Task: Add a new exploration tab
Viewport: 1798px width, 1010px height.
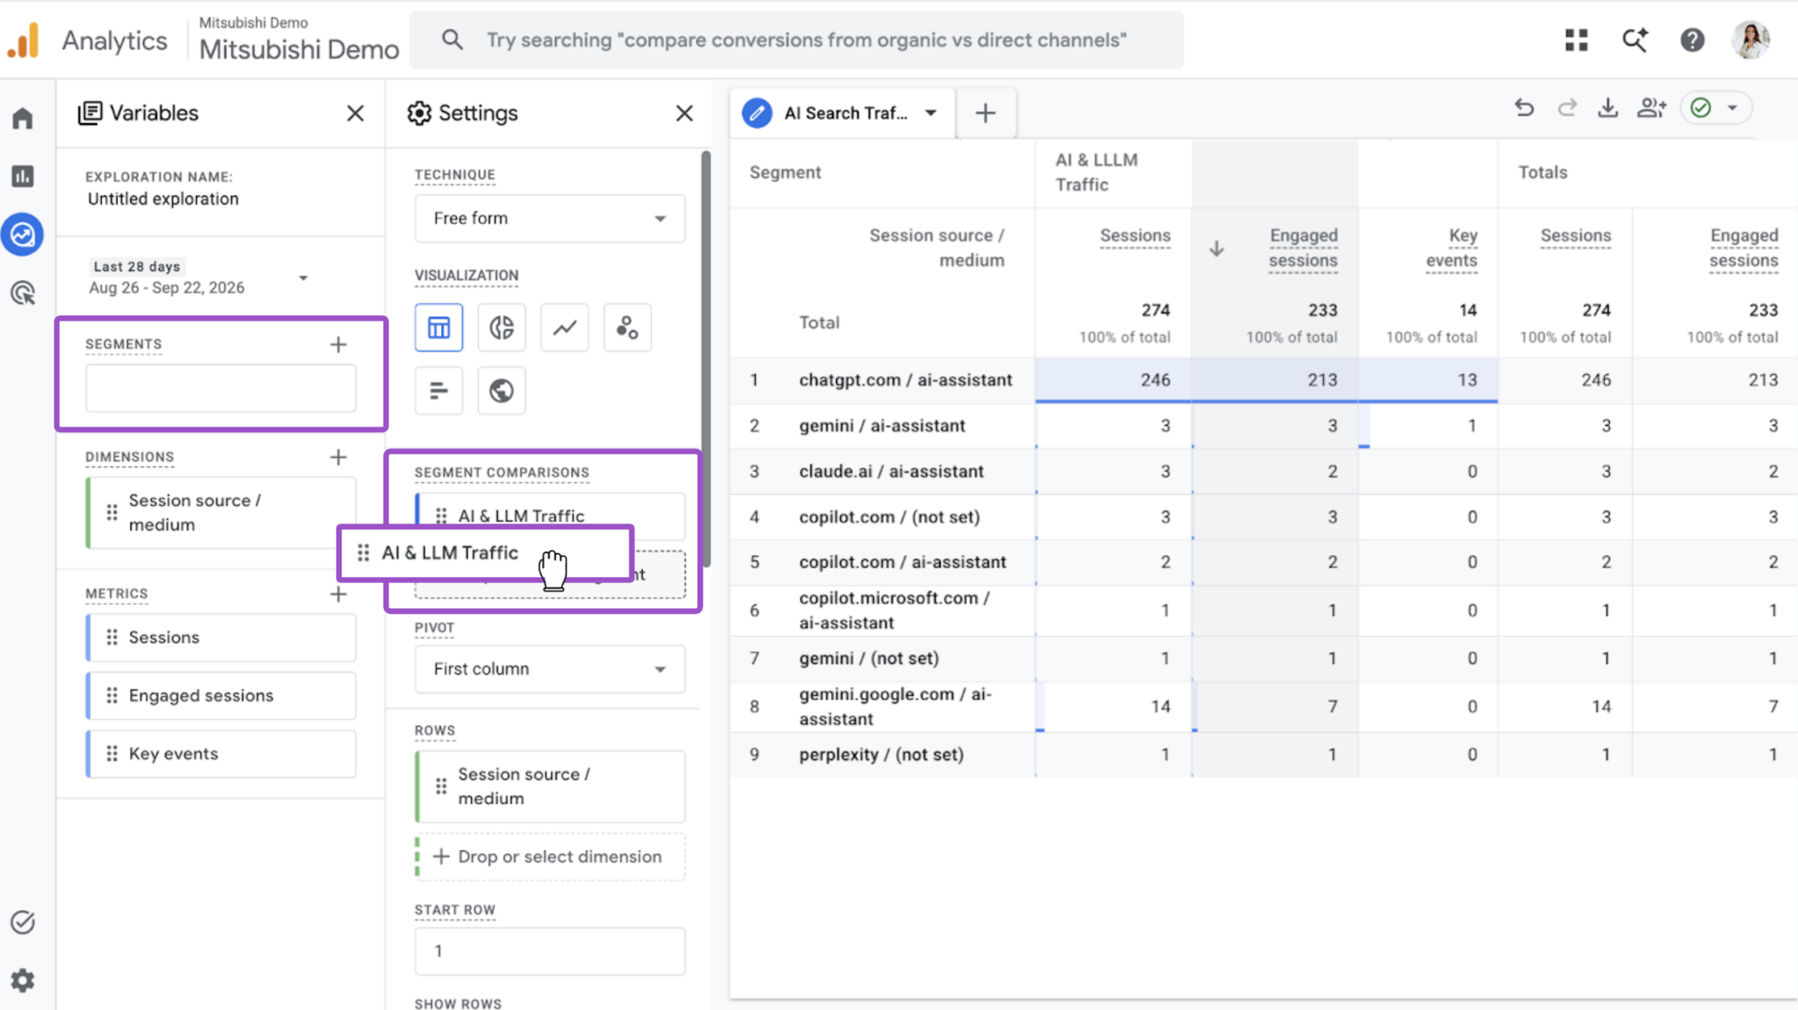Action: pyautogui.click(x=985, y=113)
